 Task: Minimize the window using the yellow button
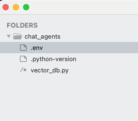16,7
